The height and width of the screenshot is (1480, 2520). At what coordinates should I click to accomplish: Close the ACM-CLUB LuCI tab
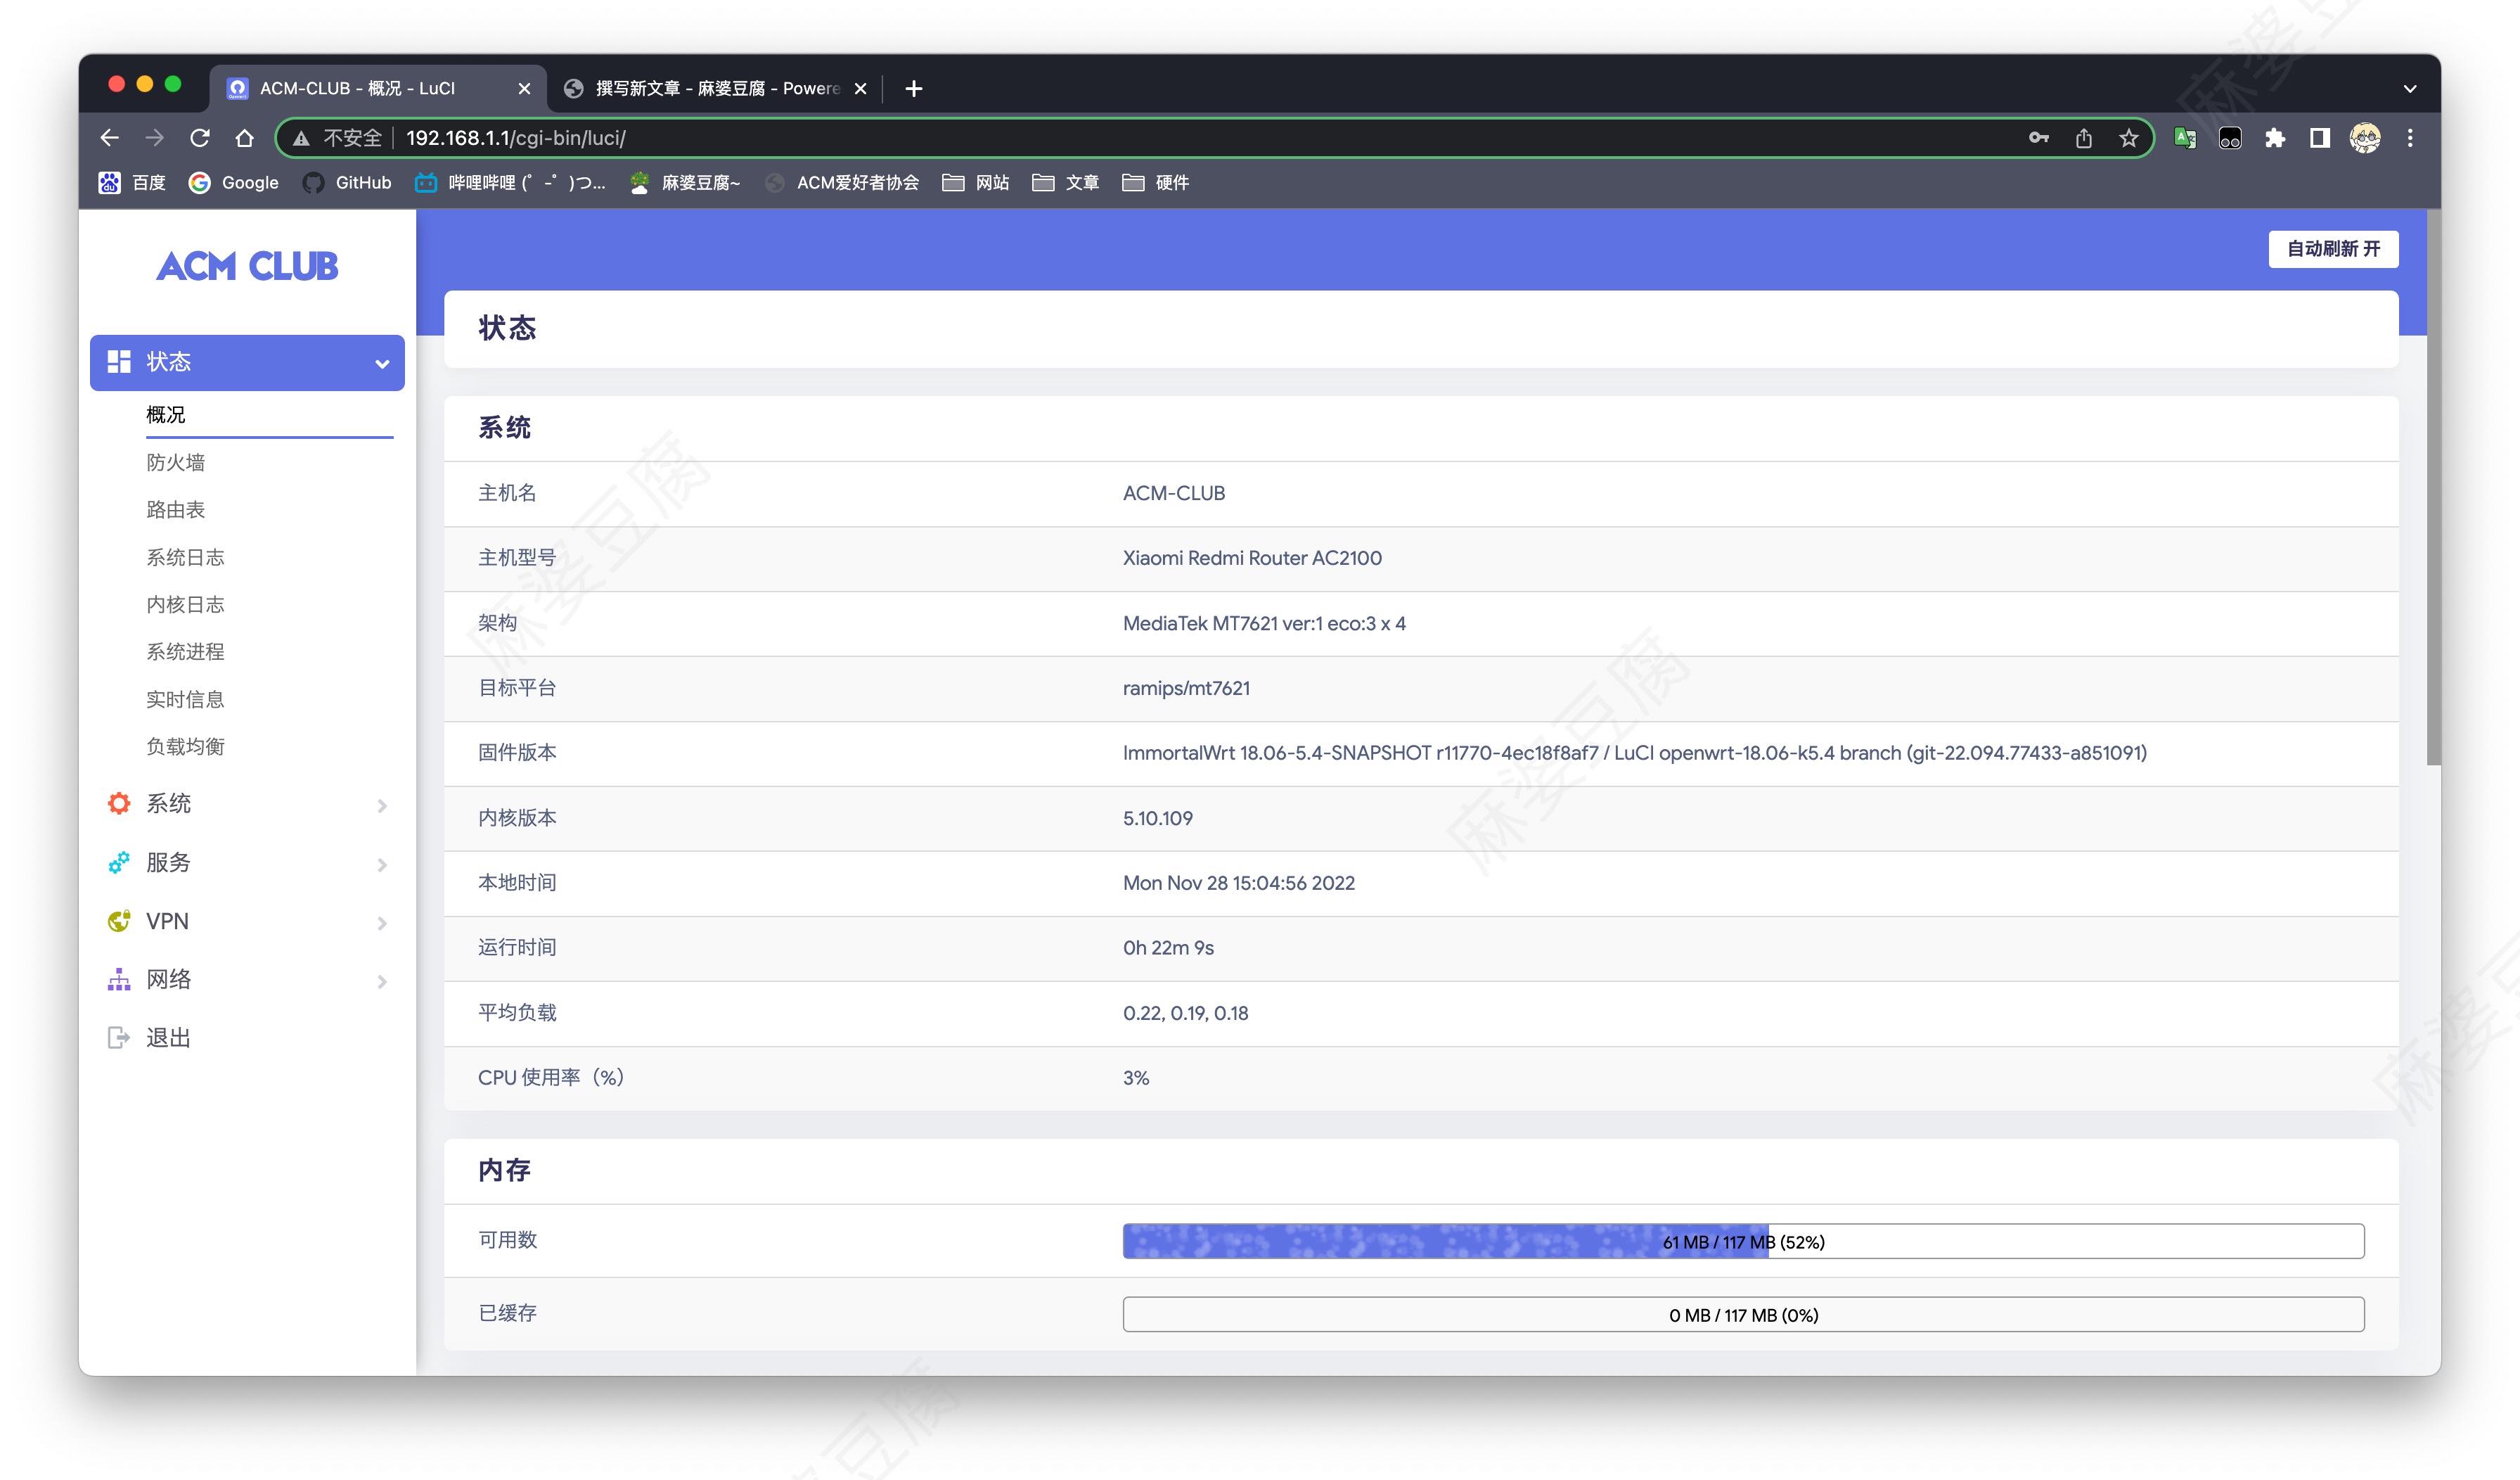point(524,89)
